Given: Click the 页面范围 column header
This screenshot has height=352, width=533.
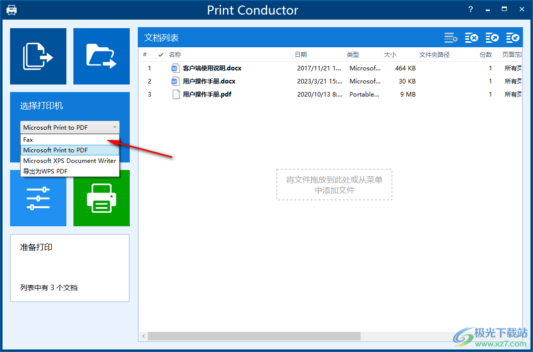Looking at the screenshot, I should coord(511,54).
